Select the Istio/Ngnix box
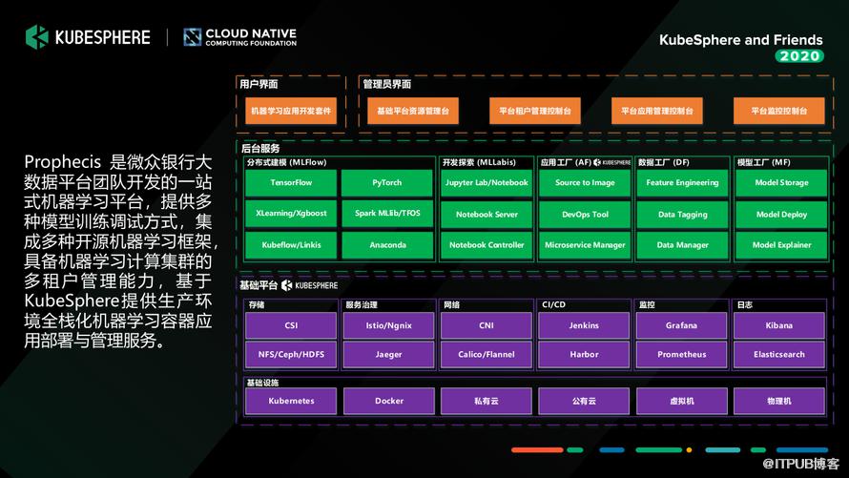Viewport: 849px width, 478px height. [x=389, y=325]
